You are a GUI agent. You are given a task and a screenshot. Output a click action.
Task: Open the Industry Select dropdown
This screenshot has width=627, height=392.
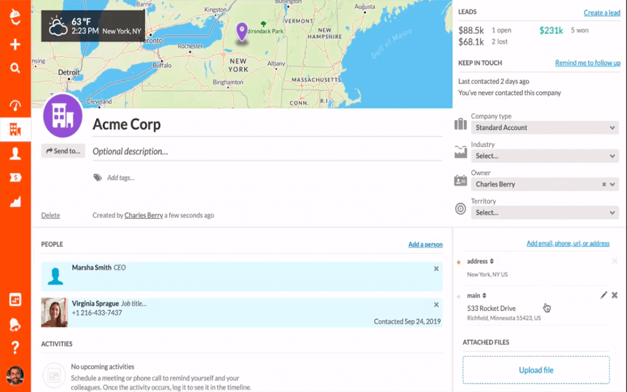(545, 156)
